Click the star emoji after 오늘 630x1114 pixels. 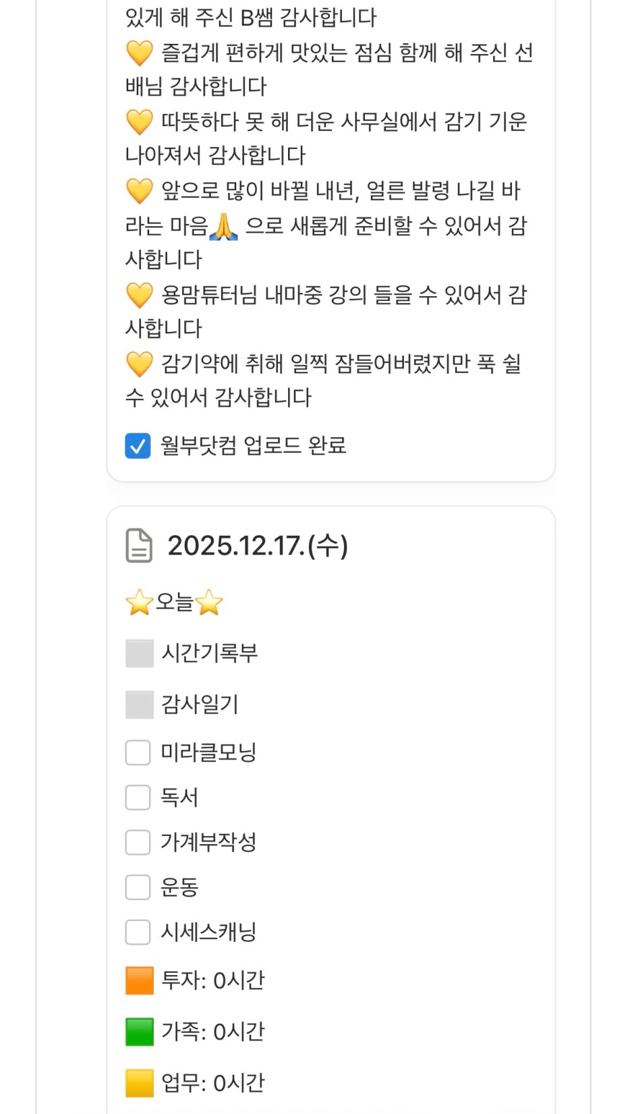[x=209, y=603]
